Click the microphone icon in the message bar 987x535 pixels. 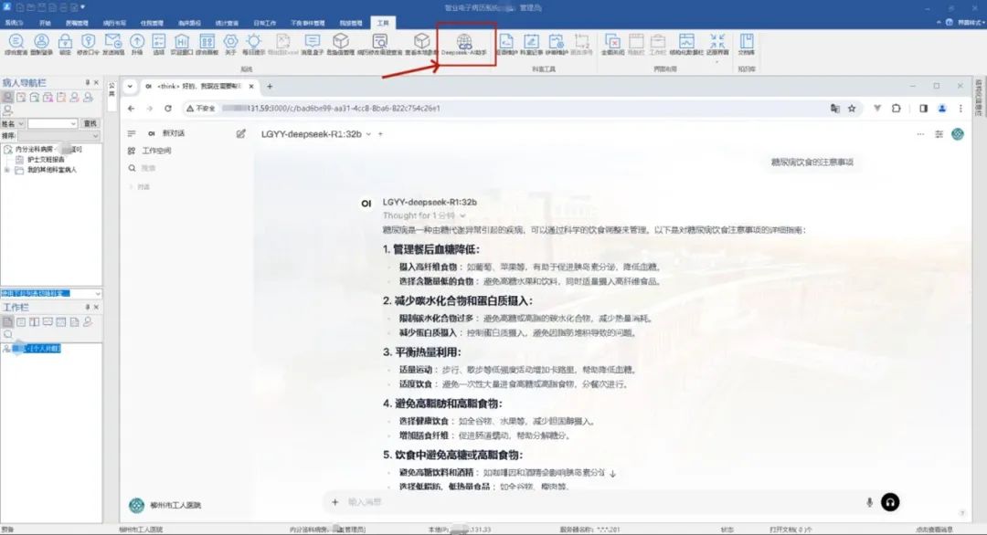click(869, 501)
